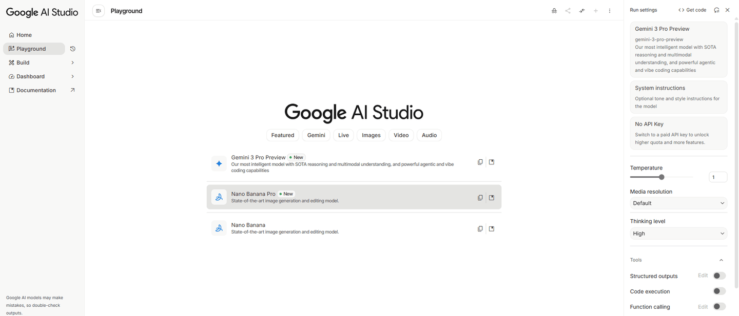Click the compare mode arrows icon
This screenshot has height=316, width=739.
(x=582, y=11)
